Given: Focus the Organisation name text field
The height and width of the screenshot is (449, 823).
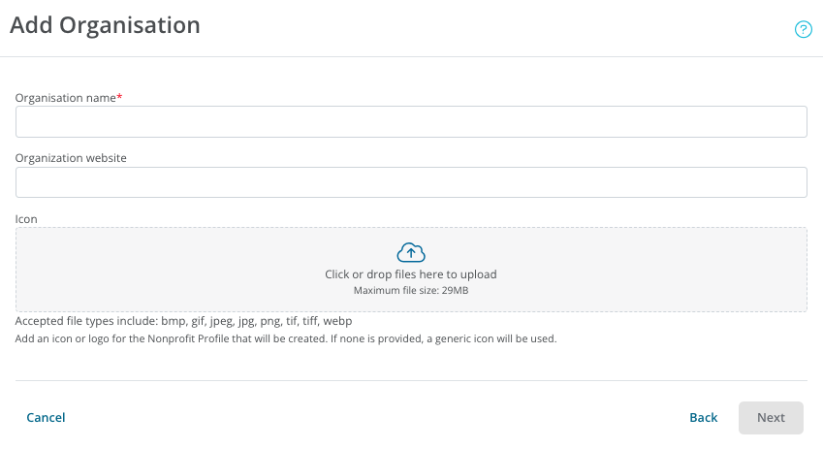Looking at the screenshot, I should click(411, 122).
